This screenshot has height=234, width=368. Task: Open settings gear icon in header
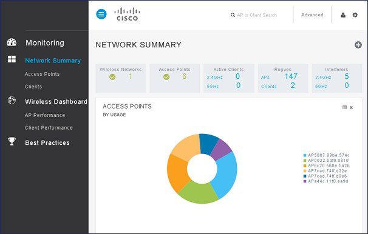355,15
